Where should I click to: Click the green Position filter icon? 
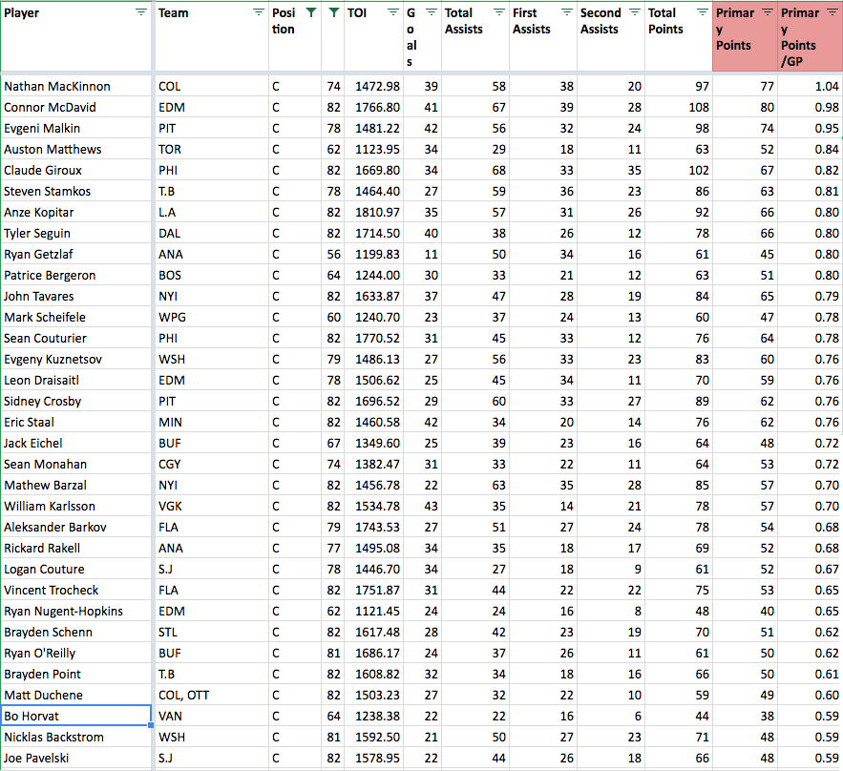(x=309, y=12)
